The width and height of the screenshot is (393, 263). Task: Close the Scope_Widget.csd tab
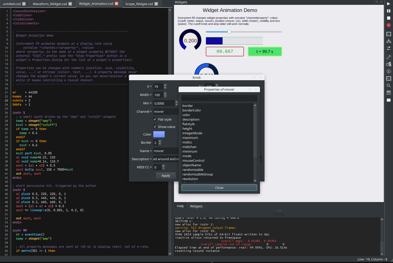tap(156, 4)
